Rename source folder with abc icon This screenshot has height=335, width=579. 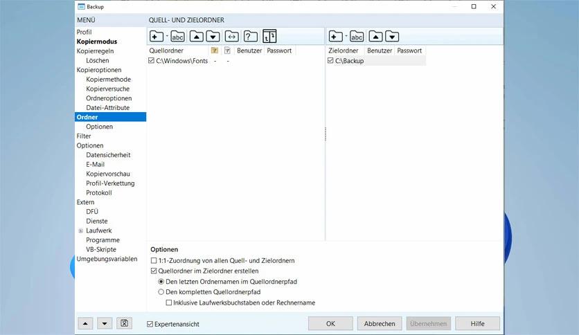tap(177, 37)
